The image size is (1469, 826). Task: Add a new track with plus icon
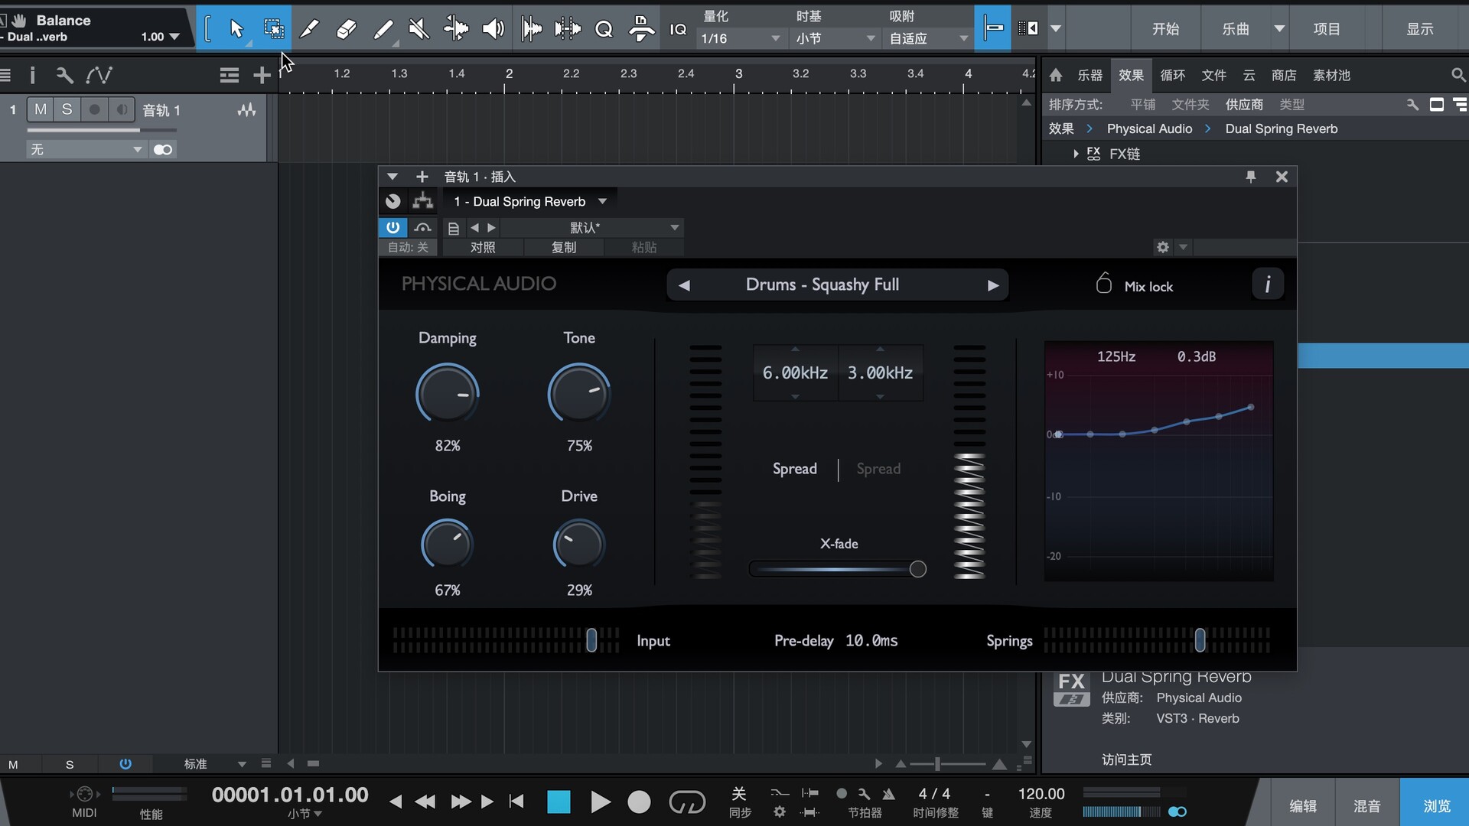[262, 75]
